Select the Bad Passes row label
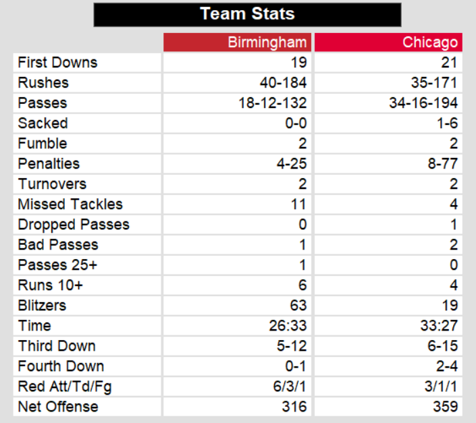 pos(58,245)
